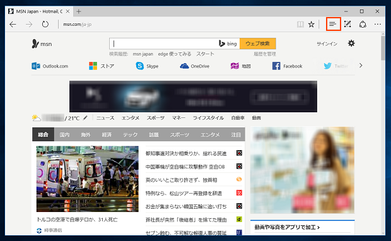Open the Share icon in toolbar
Screen dimensions: 391x241
[363, 24]
